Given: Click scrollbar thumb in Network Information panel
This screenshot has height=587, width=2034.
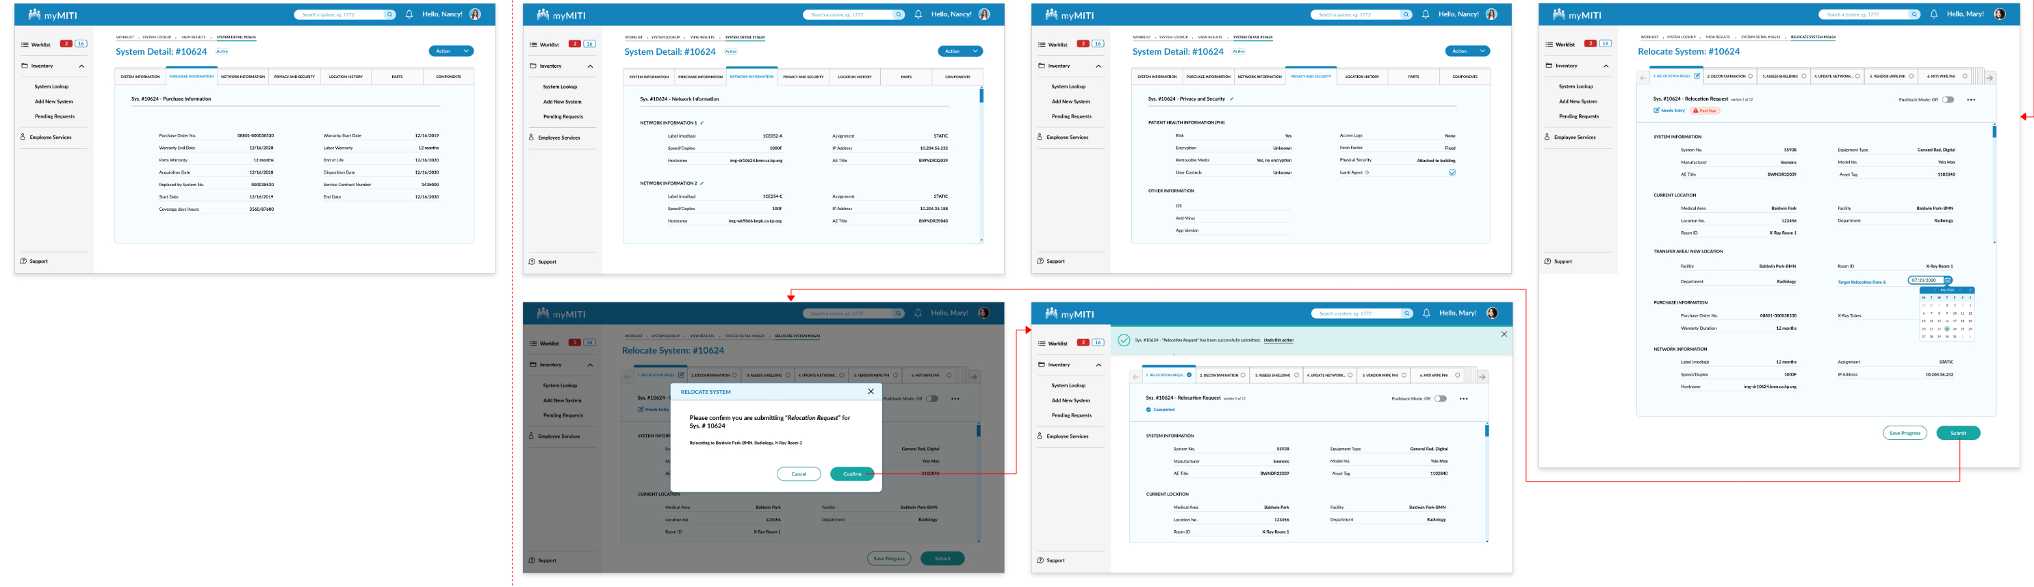Looking at the screenshot, I should pyautogui.click(x=981, y=96).
